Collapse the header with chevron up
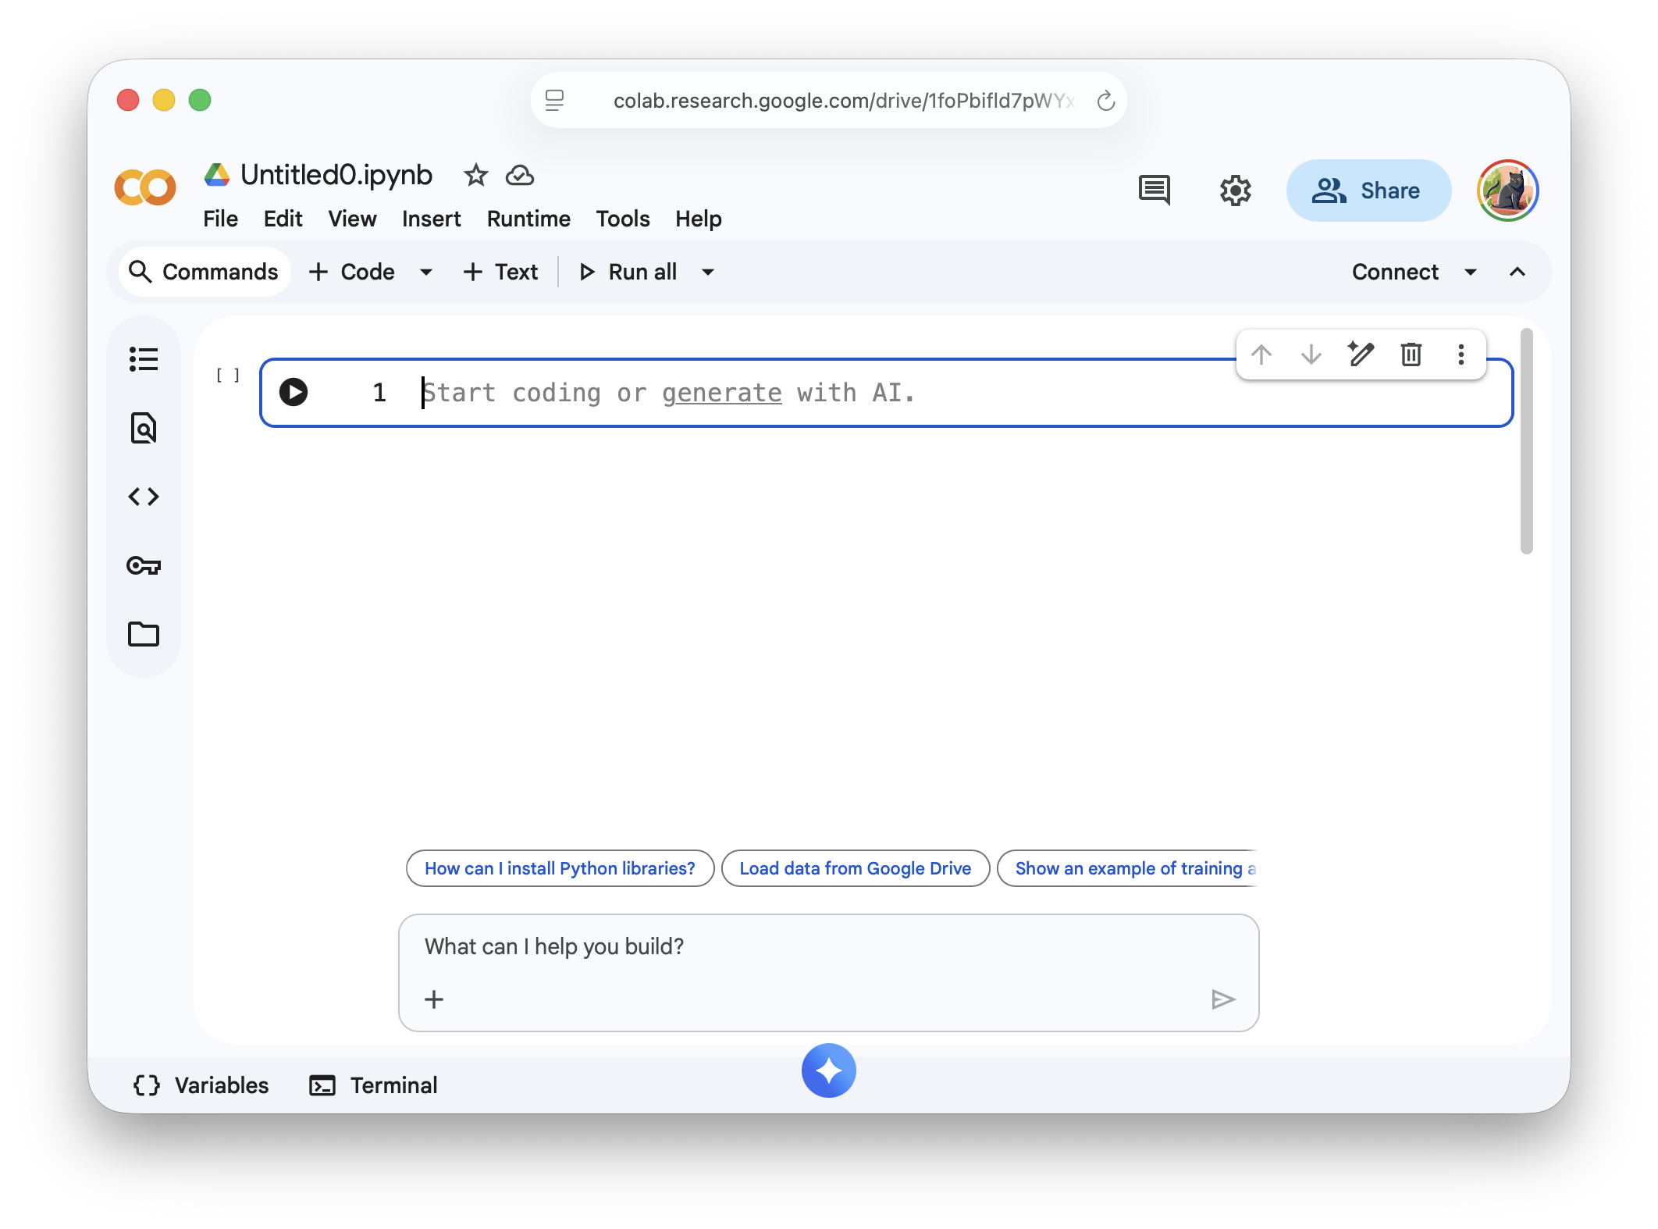This screenshot has width=1658, height=1229. coord(1517,272)
